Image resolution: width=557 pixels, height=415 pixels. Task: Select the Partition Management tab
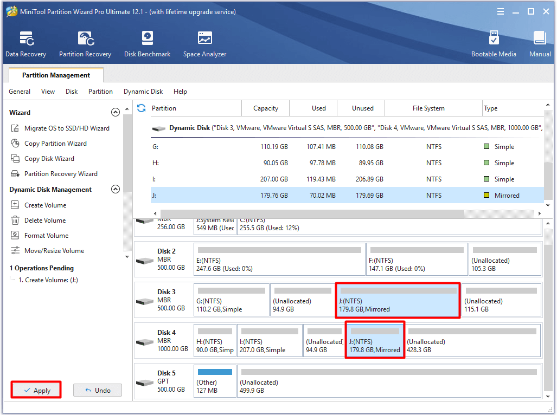[x=56, y=75]
